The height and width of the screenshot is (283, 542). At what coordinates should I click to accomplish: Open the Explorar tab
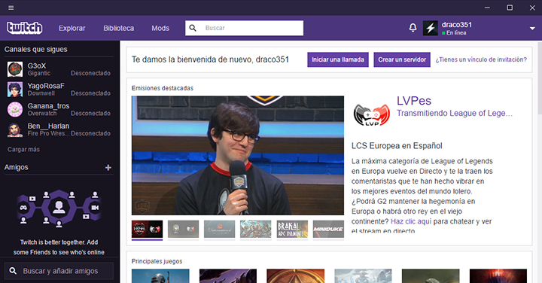(x=72, y=29)
